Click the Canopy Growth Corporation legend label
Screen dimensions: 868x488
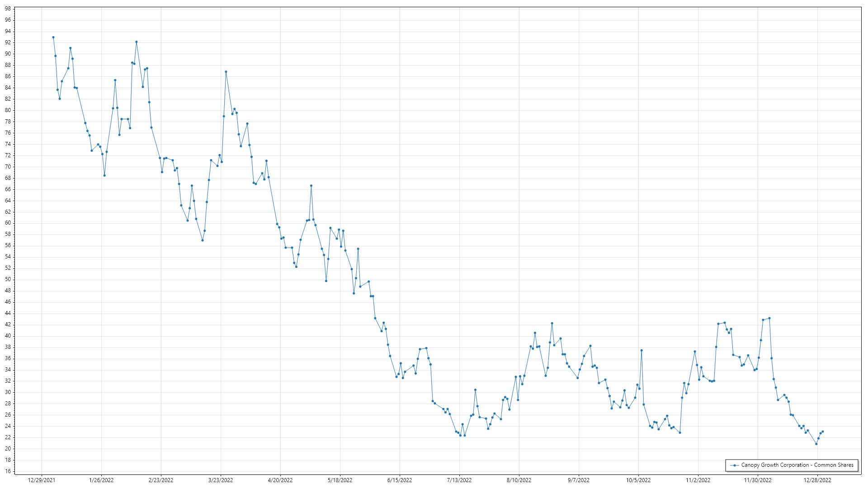click(x=797, y=465)
